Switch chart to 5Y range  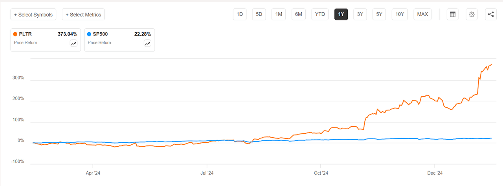click(379, 15)
